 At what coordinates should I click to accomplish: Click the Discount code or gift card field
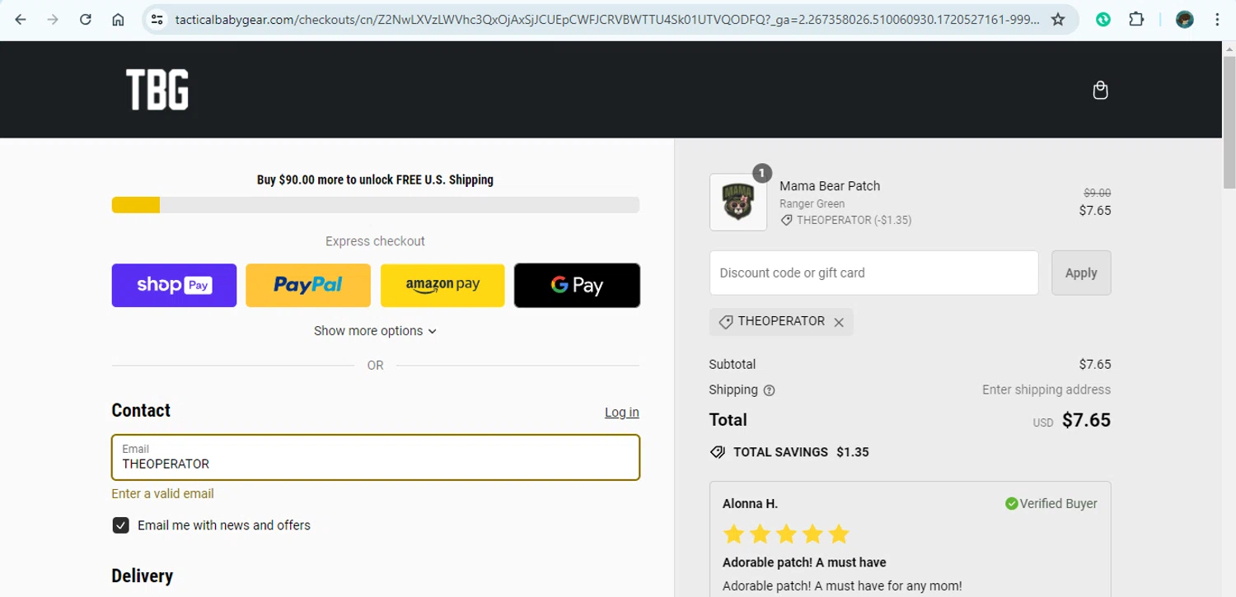pos(873,273)
